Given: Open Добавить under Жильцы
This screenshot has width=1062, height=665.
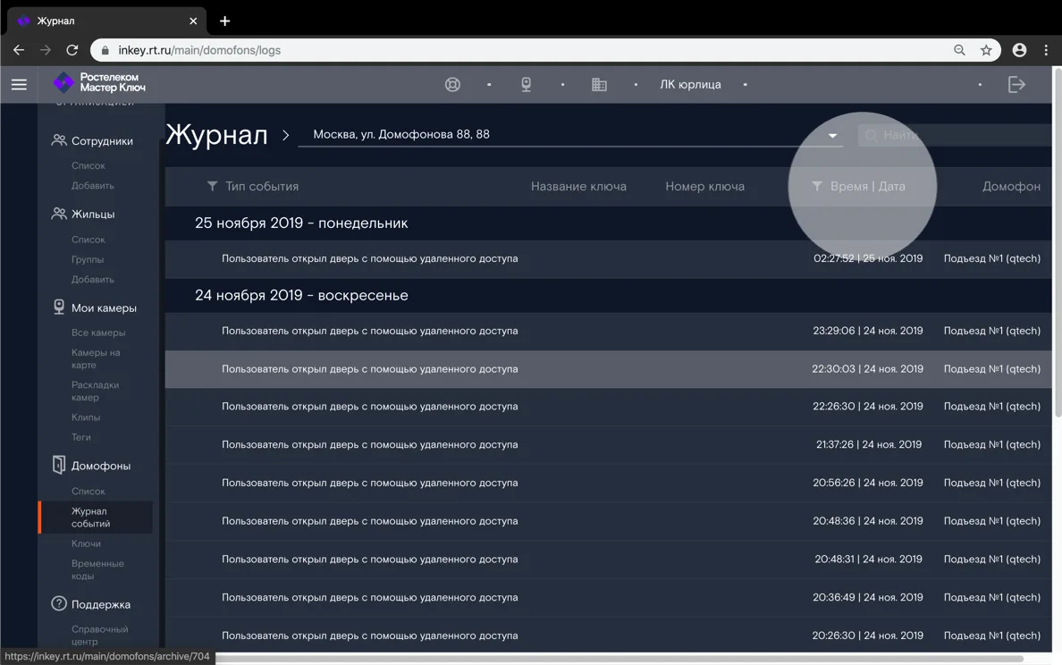Looking at the screenshot, I should point(93,279).
